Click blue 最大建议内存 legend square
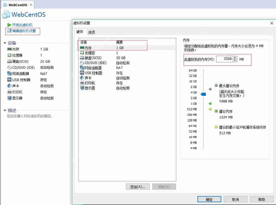The width and height of the screenshot is (276, 205). click(216, 86)
